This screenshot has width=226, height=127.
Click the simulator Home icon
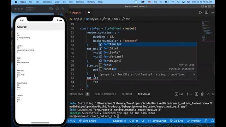click(x=57, y=9)
